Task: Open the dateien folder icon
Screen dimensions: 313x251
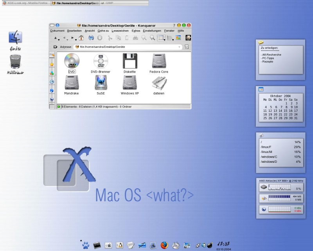Action: (x=159, y=83)
